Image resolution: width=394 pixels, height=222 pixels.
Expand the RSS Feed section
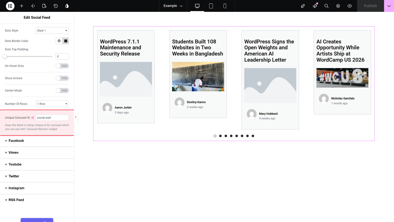[37, 200]
